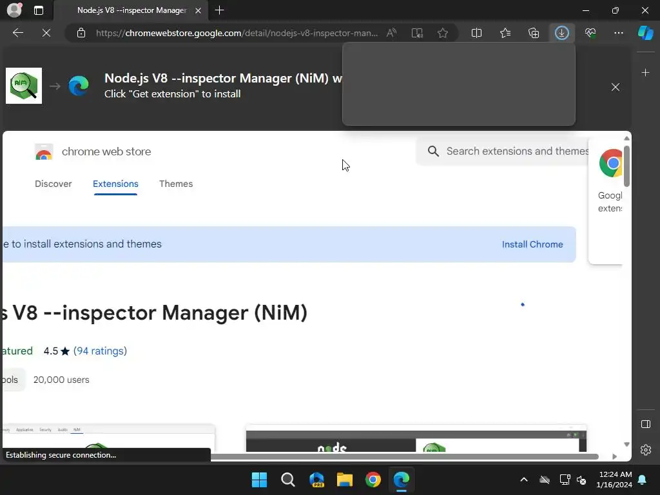Open the Downloads button
This screenshot has width=660, height=495.
(x=562, y=33)
